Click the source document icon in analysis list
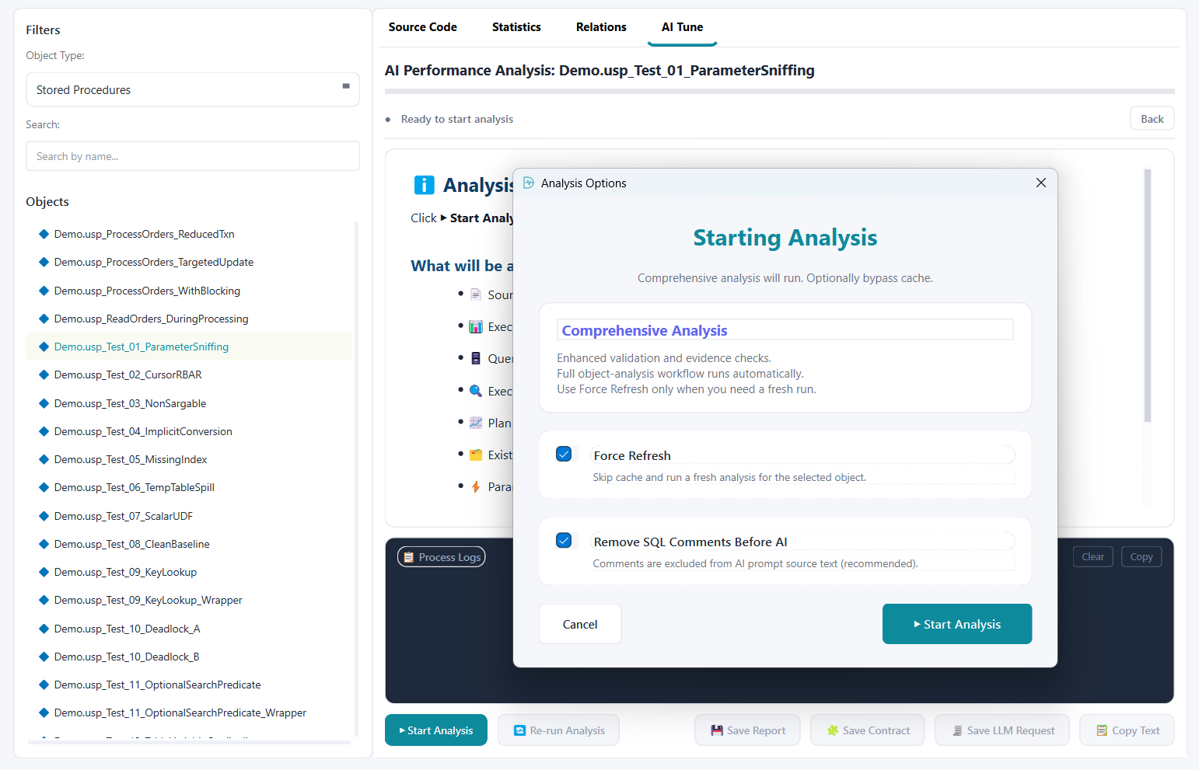Viewport: 1199px width, 770px height. point(476,294)
